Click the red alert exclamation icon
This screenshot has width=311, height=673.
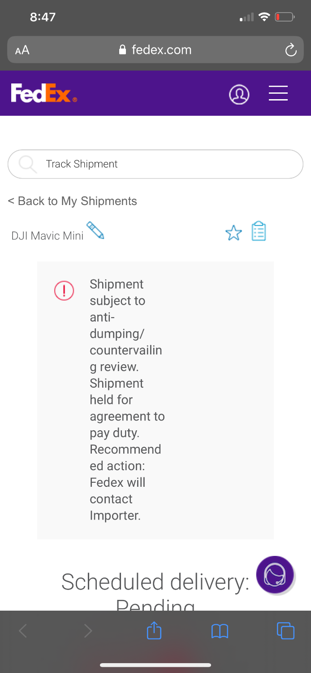tap(64, 291)
